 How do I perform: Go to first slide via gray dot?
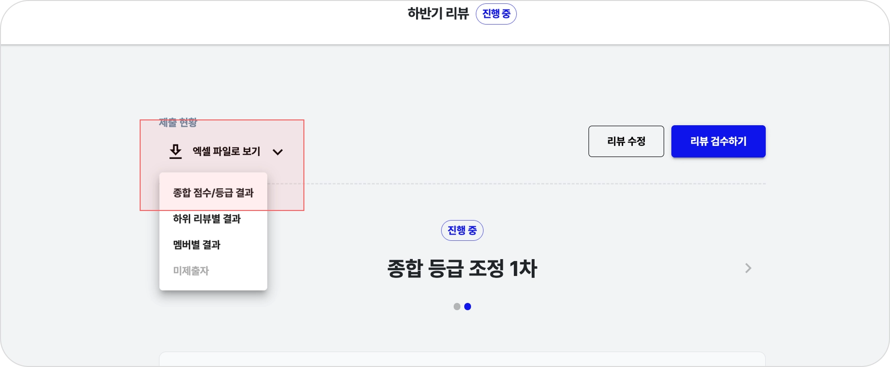coord(457,306)
